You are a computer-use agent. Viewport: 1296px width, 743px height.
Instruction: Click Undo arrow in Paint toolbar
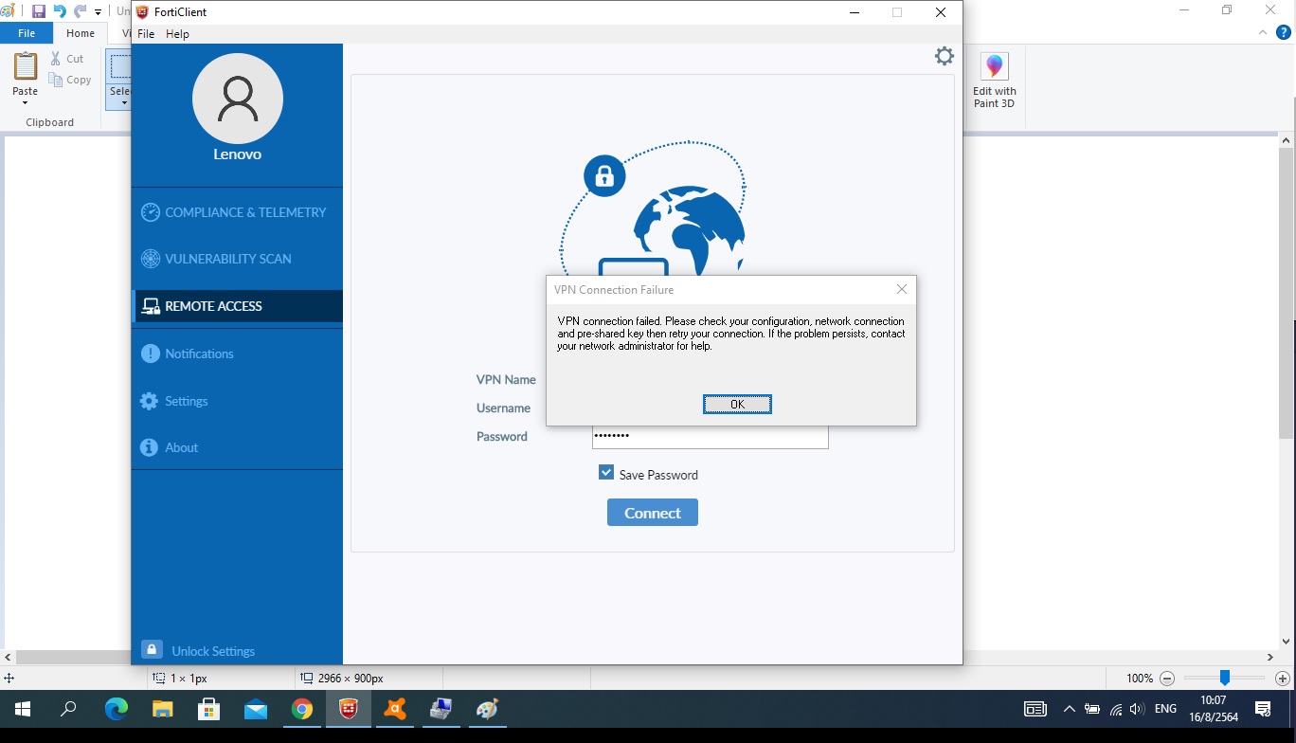[x=60, y=11]
